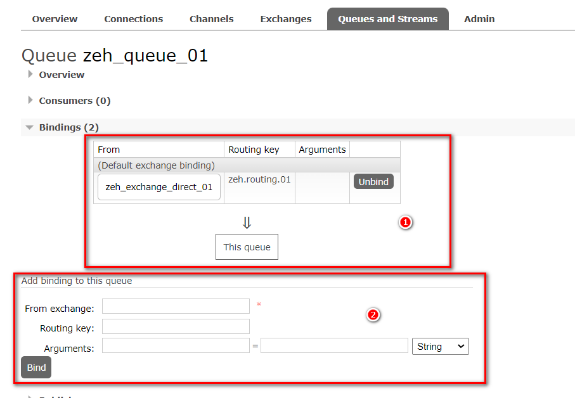Click the Bind button

(x=36, y=368)
